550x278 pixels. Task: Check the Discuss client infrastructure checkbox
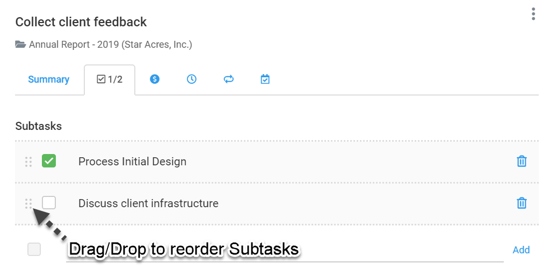49,203
